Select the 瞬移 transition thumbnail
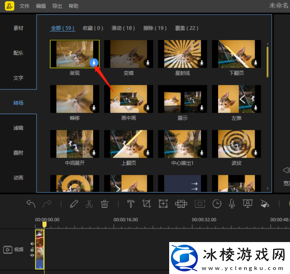Viewport: 290px width, 274px height. [x=75, y=99]
